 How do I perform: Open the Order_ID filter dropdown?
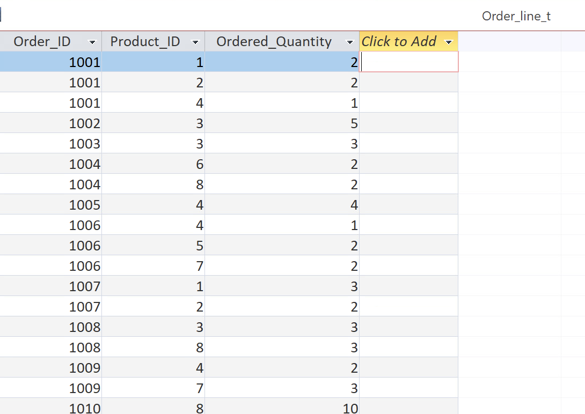click(x=92, y=41)
